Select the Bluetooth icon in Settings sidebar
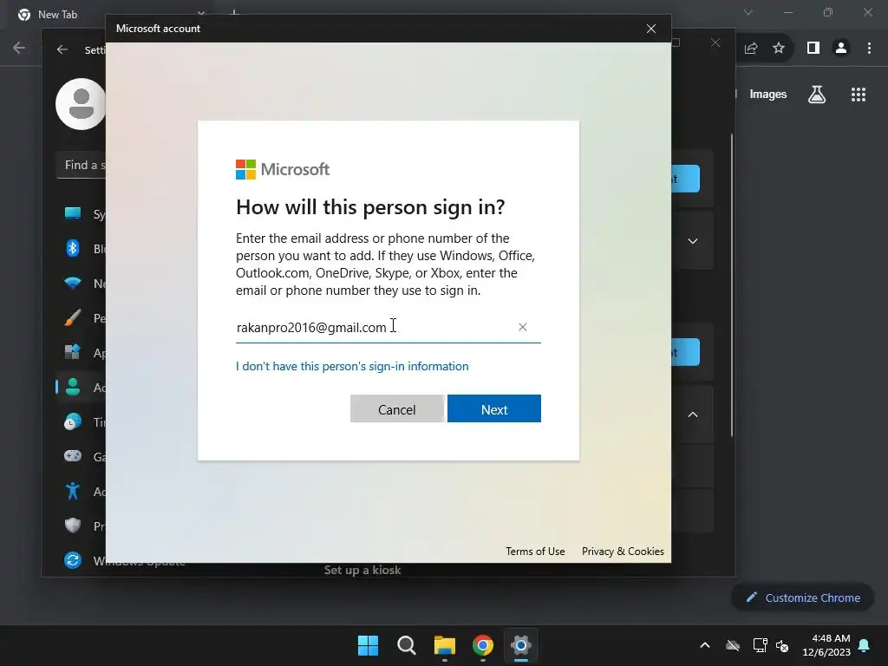Viewport: 888px width, 666px height. tap(73, 248)
